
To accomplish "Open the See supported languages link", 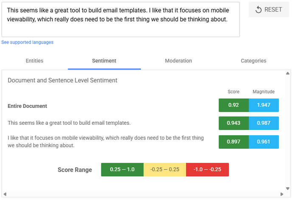I will pos(27,42).
